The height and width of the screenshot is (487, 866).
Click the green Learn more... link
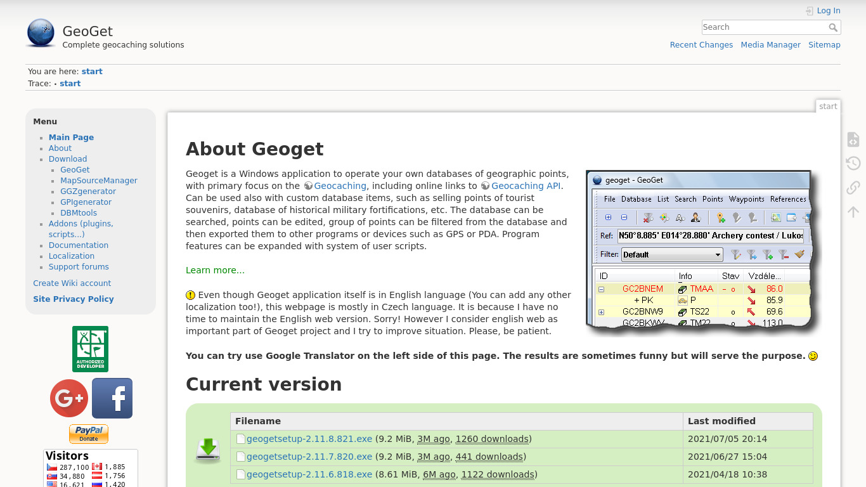click(215, 270)
